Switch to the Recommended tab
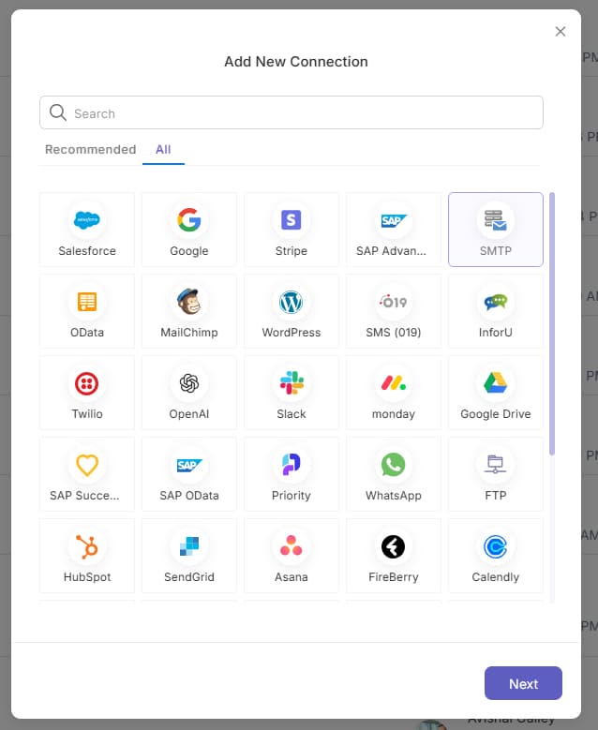 (90, 149)
